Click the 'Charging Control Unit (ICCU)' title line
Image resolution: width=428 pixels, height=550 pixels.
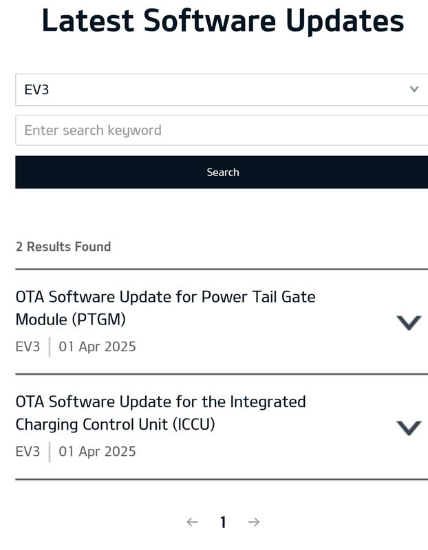[115, 425]
